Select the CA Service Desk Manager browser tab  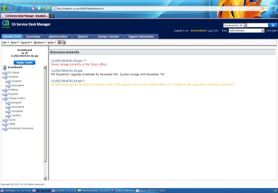click(25, 16)
